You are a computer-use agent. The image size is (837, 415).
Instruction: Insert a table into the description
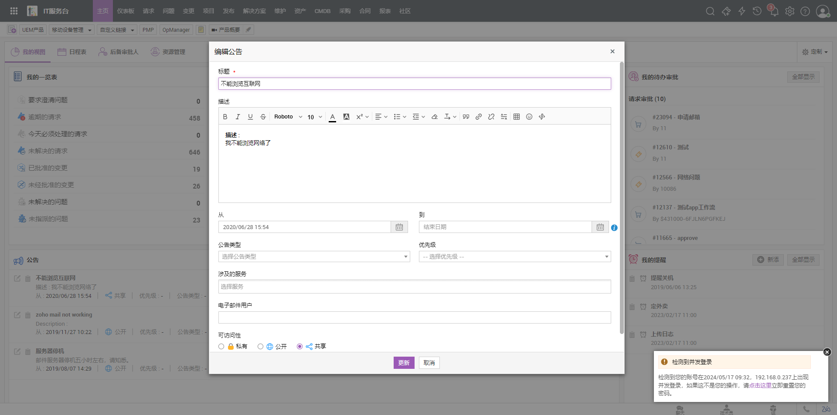click(517, 117)
